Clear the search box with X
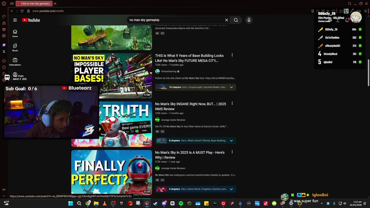 pos(227,20)
